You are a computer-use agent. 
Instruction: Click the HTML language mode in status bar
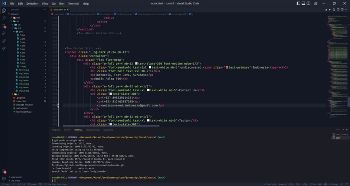[305, 184]
